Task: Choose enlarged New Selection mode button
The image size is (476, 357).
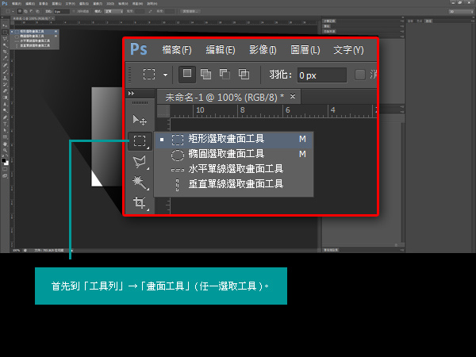Action: pos(187,75)
